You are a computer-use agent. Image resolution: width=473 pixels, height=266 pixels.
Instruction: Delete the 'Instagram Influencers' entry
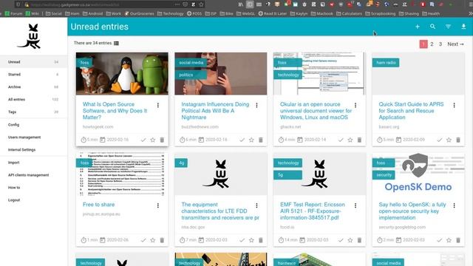pos(261,140)
